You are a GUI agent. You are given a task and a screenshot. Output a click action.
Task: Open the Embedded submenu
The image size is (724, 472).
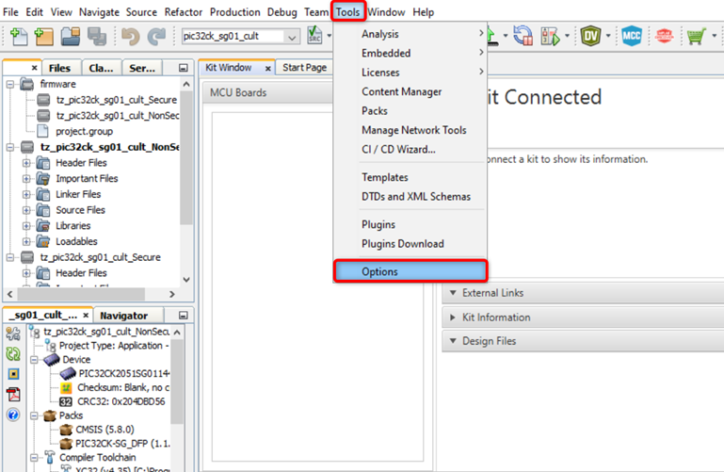(x=410, y=53)
